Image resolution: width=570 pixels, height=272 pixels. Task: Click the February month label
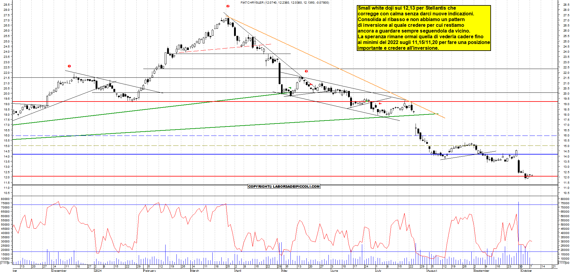tap(150, 270)
